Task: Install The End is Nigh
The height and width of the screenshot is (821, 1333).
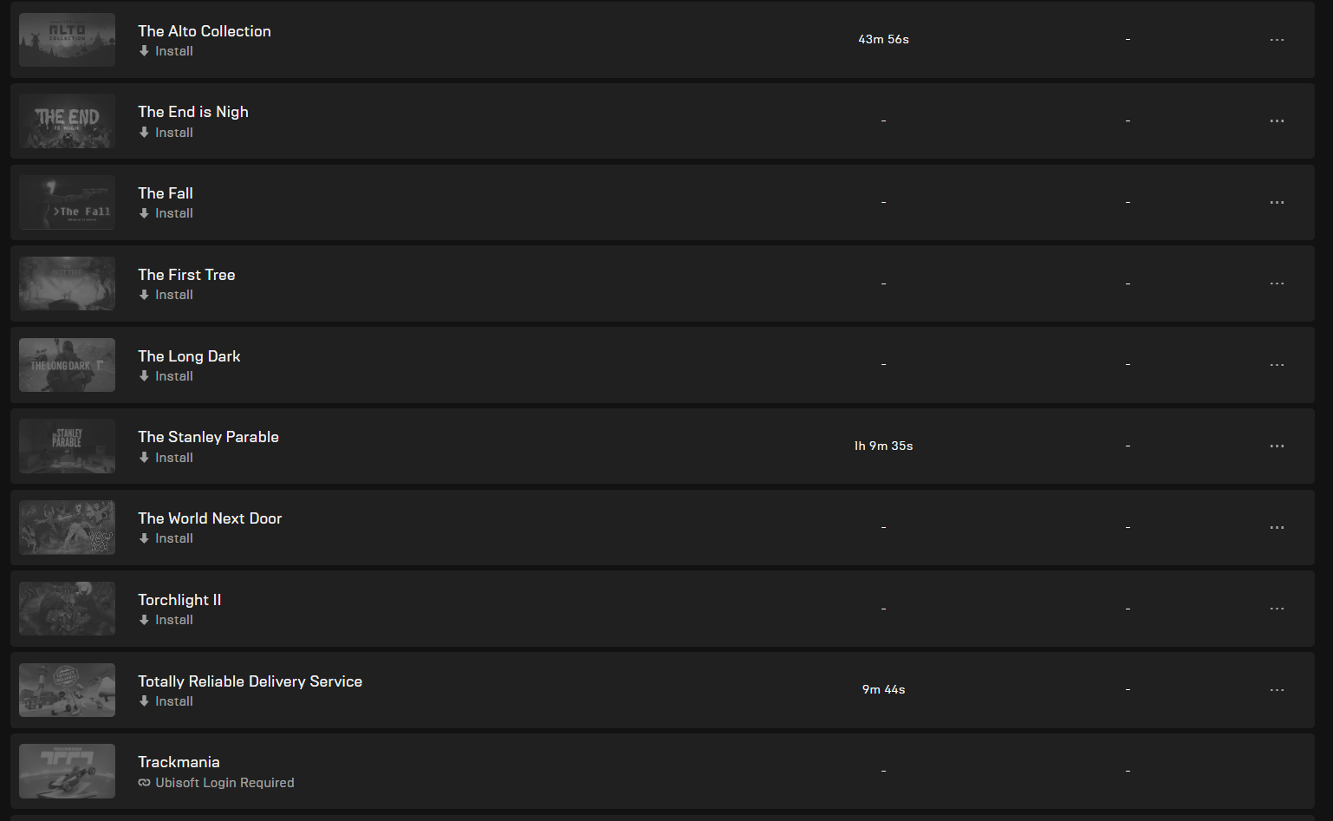Action: click(166, 133)
